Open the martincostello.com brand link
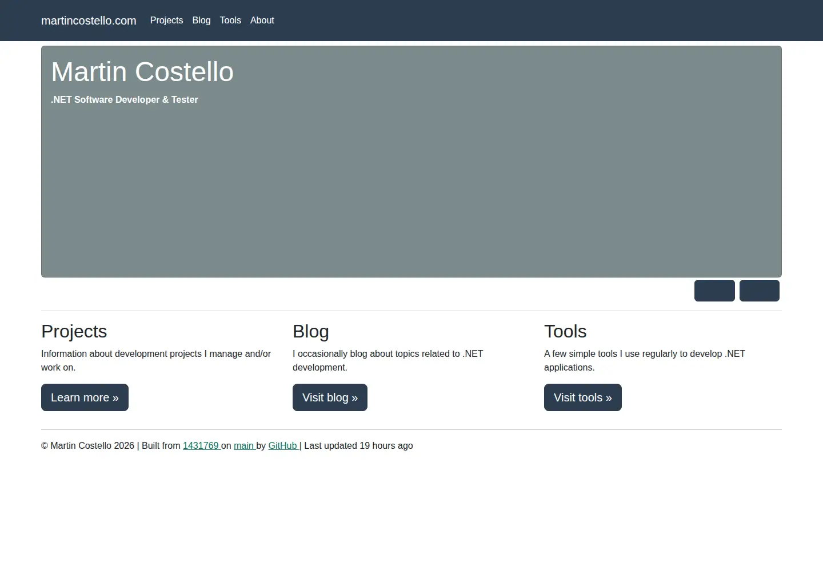823x571 pixels. tap(89, 21)
